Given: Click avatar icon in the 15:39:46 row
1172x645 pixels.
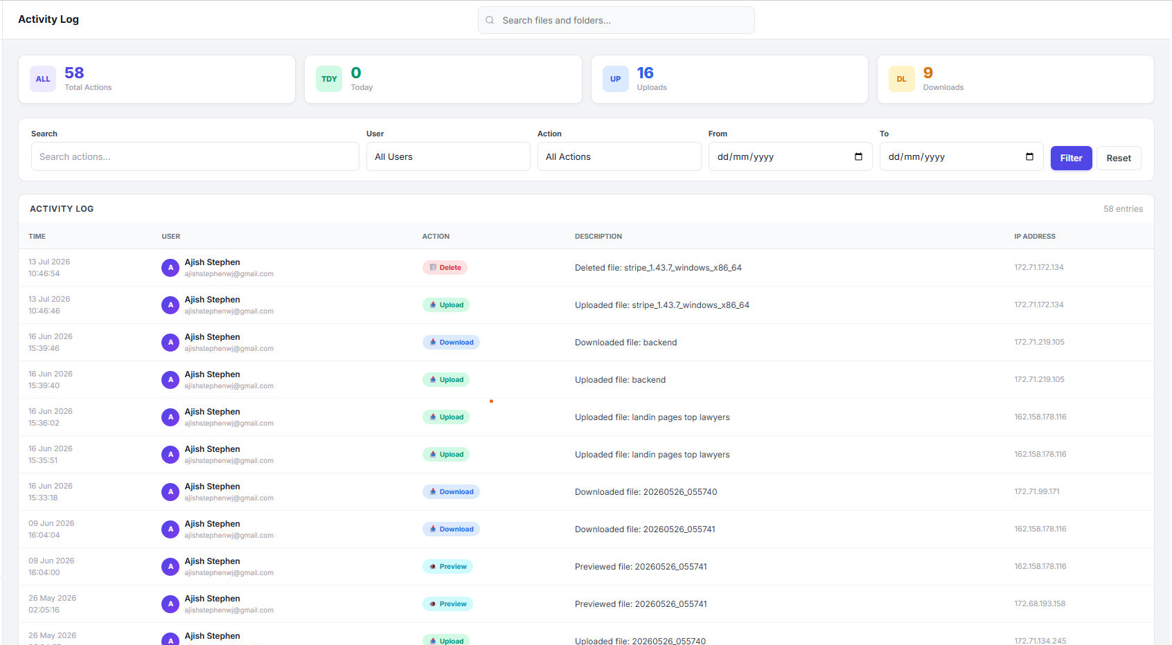Looking at the screenshot, I should (x=170, y=343).
